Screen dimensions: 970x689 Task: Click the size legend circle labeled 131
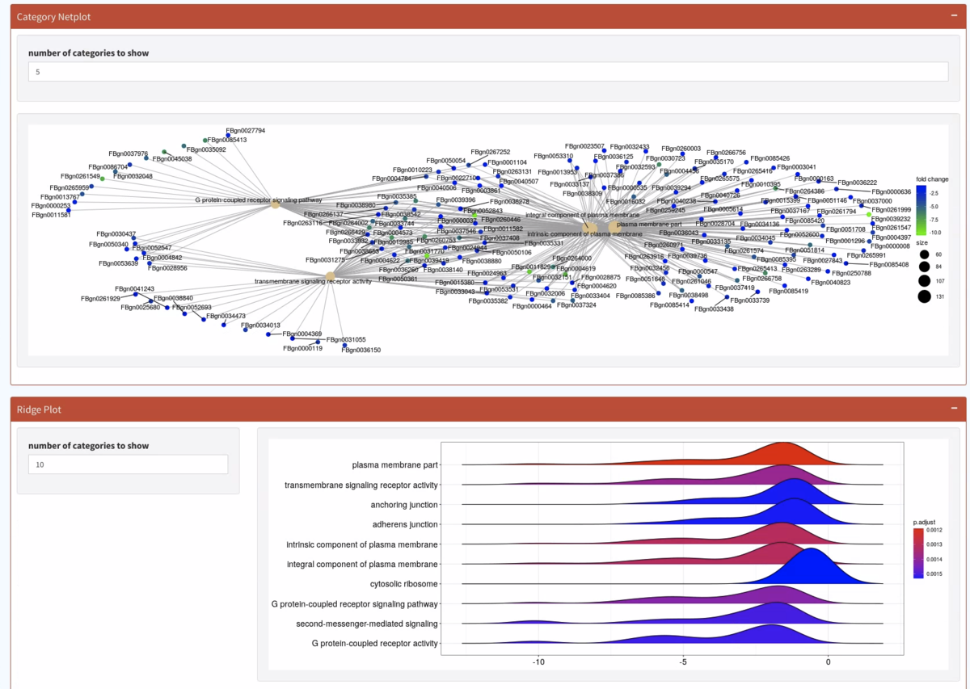coord(924,296)
